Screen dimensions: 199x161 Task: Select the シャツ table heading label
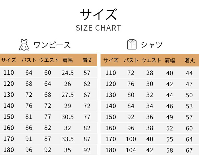(152, 45)
